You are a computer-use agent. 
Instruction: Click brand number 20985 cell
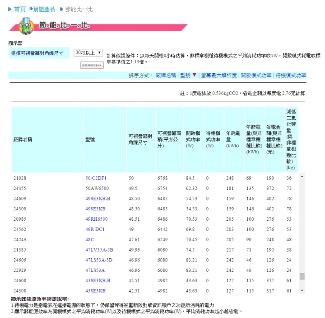(x=20, y=219)
